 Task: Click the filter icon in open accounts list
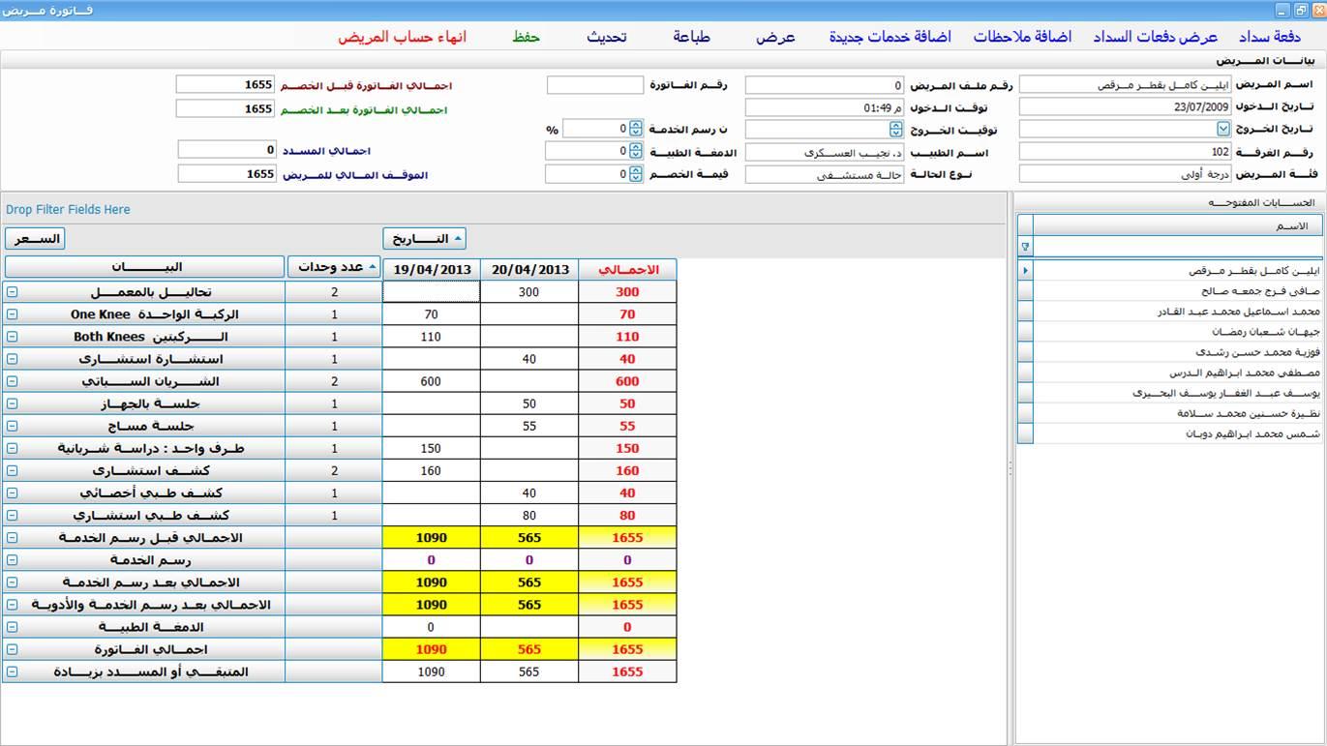click(1025, 247)
